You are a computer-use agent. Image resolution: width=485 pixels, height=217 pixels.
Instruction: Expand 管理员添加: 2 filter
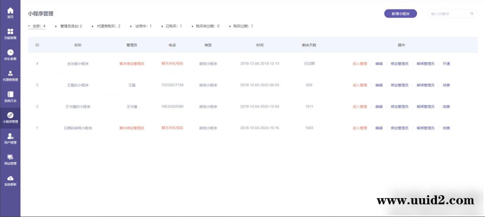click(69, 26)
